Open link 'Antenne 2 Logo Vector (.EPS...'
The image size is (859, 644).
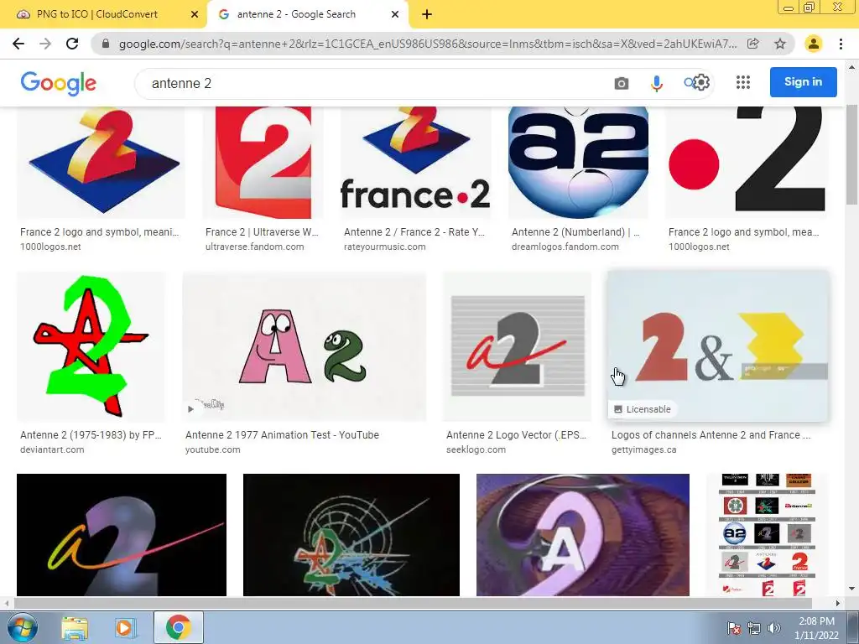tap(516, 435)
